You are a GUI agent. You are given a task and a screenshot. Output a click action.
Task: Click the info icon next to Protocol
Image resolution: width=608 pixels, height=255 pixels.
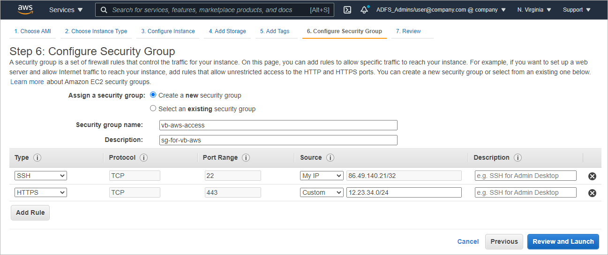tap(144, 158)
